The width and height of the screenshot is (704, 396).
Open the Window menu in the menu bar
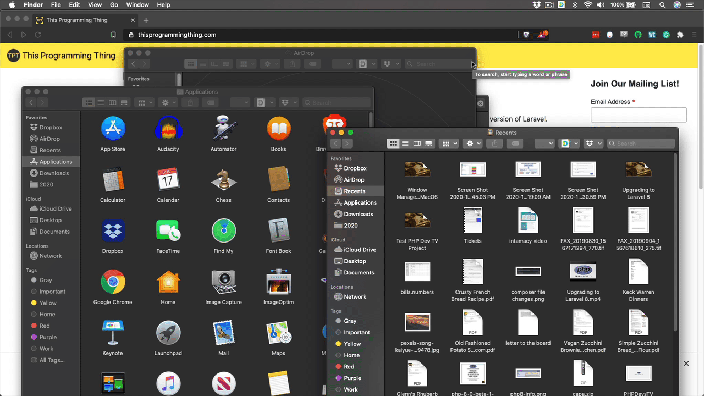click(x=137, y=4)
